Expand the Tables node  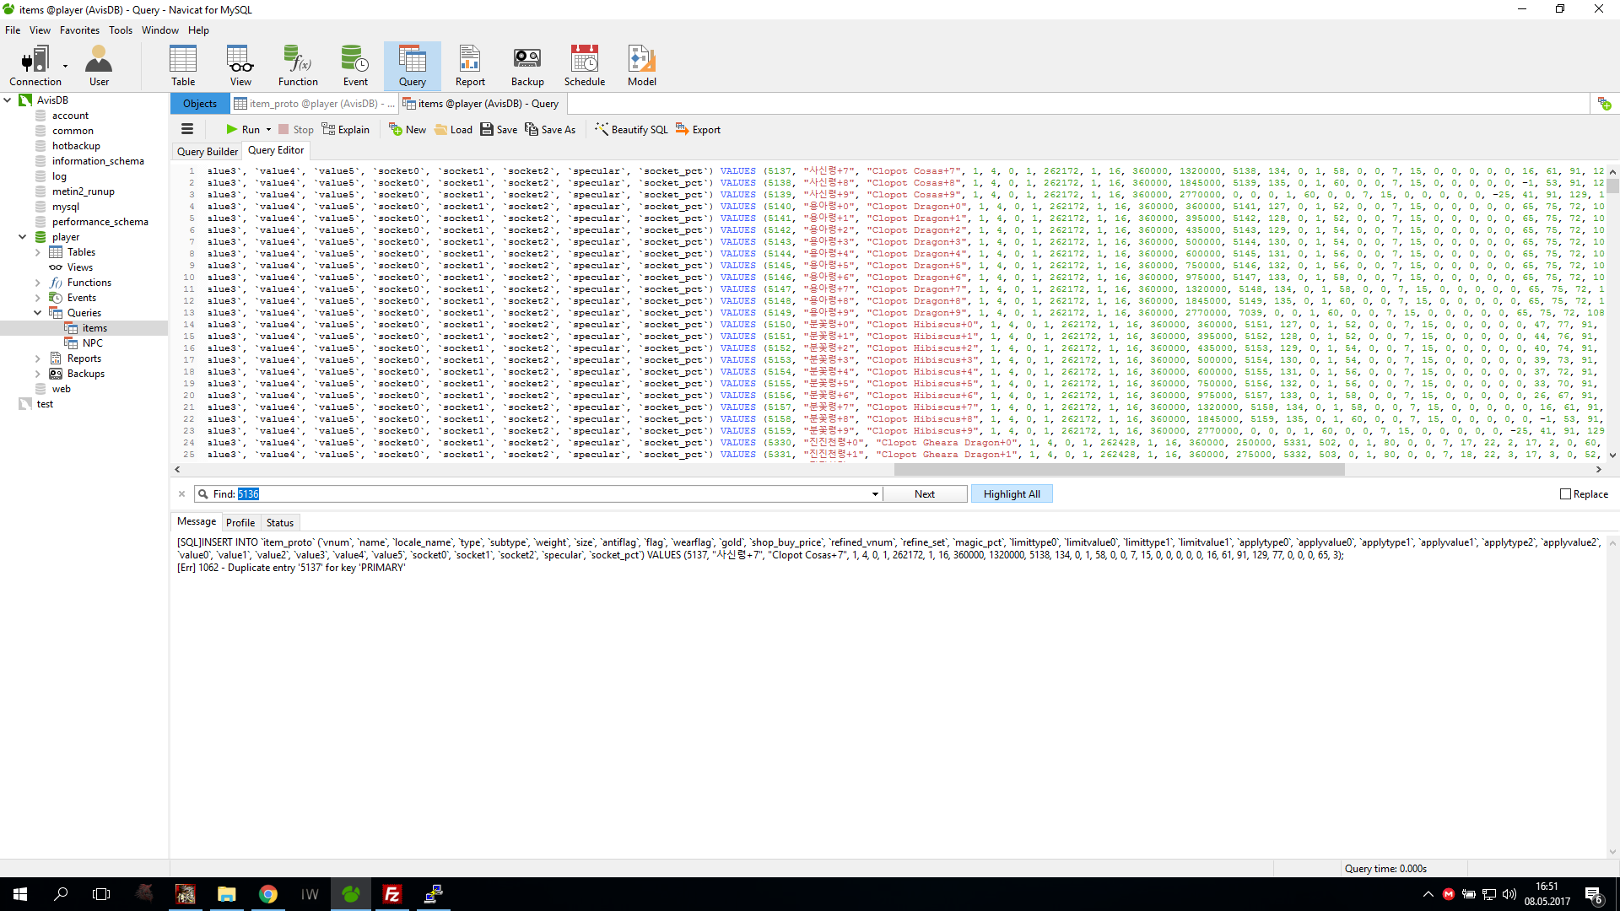tap(37, 252)
